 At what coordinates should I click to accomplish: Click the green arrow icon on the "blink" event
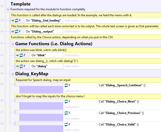point(17,55)
